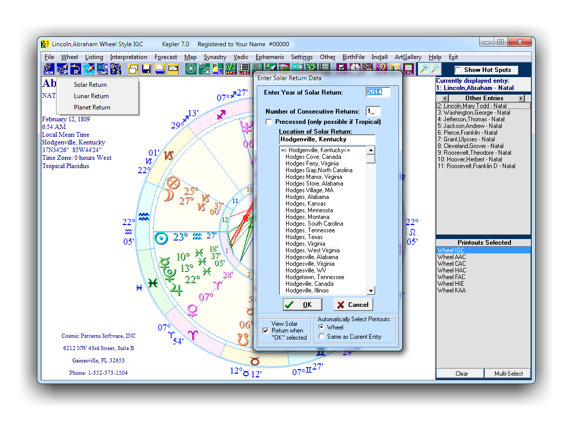Click the Clear button under Printouts
This screenshot has height=440, width=571.
pyautogui.click(x=461, y=373)
